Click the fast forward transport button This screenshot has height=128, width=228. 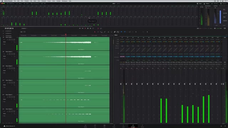[82, 28]
